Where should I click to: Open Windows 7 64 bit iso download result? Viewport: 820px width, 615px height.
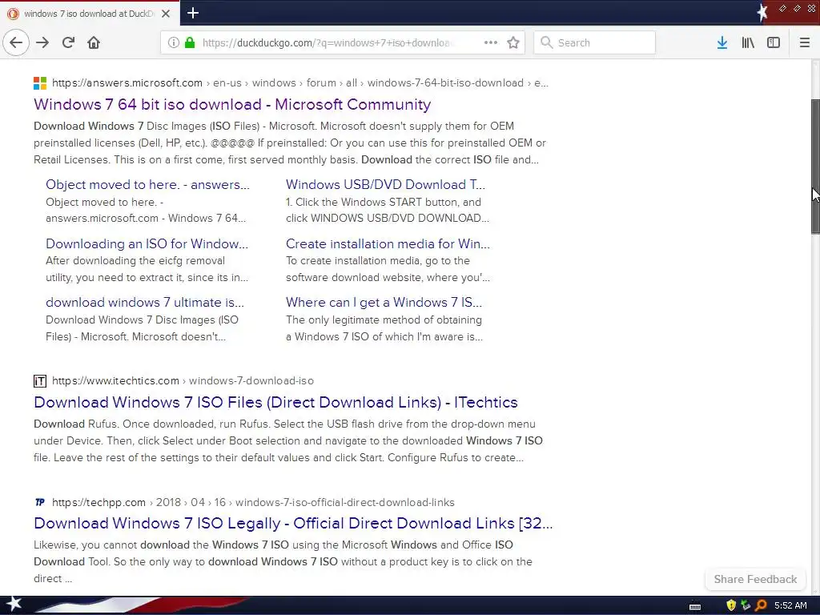(x=232, y=104)
